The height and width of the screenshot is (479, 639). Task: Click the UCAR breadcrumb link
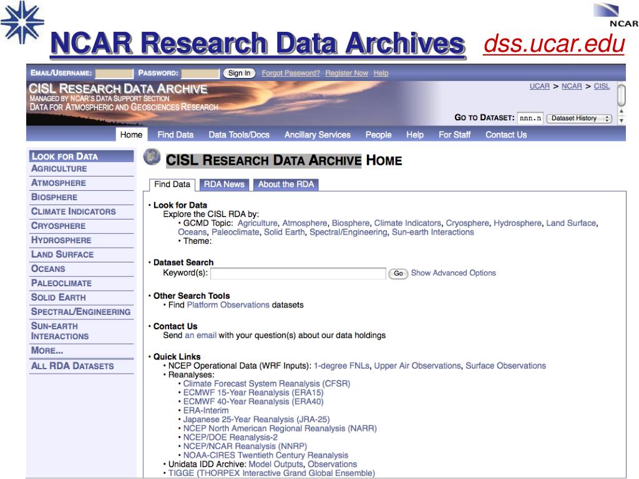(x=540, y=86)
